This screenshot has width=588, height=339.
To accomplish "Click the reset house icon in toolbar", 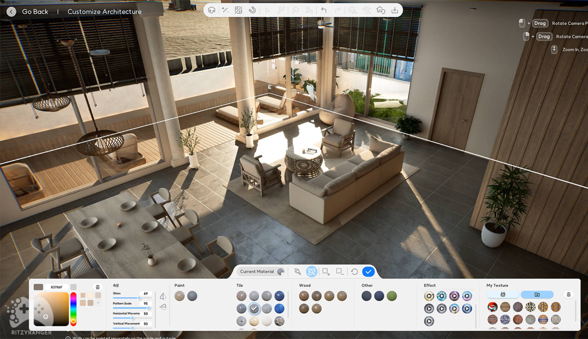I will (381, 10).
